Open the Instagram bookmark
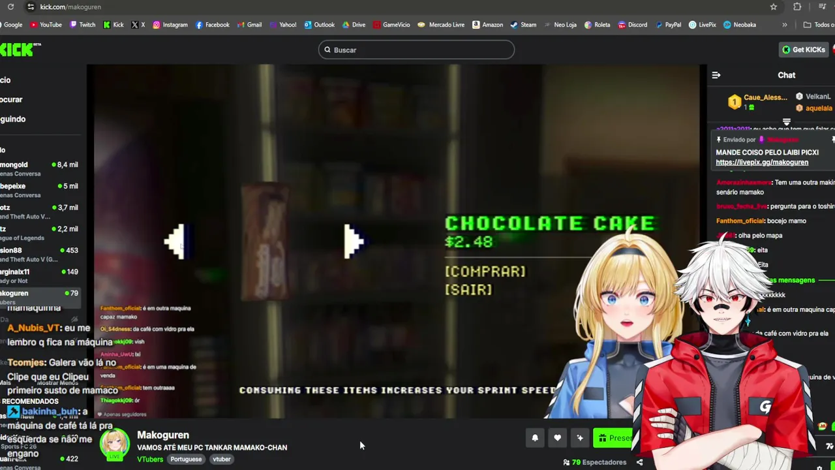Image resolution: width=835 pixels, height=470 pixels. (170, 25)
